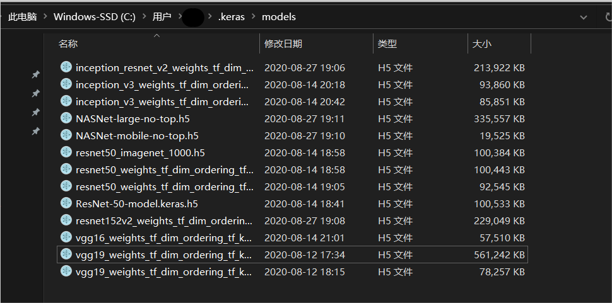Click the size value 57,510 KB
612x303 pixels.
(x=502, y=237)
